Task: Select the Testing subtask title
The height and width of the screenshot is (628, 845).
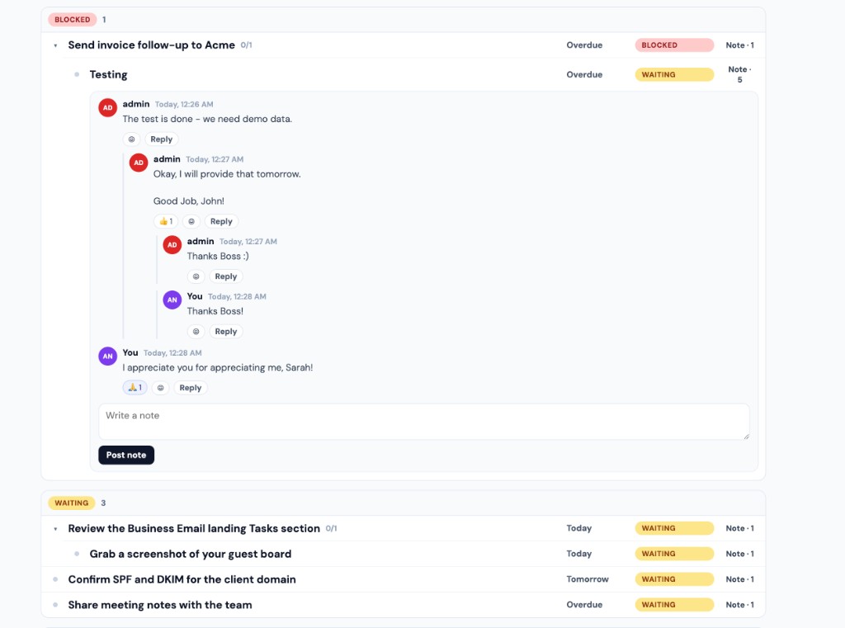Action: [108, 74]
